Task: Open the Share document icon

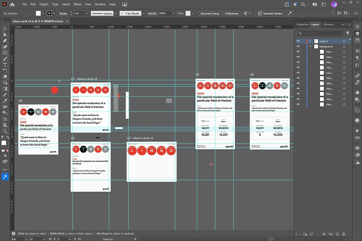Action: [287, 4]
